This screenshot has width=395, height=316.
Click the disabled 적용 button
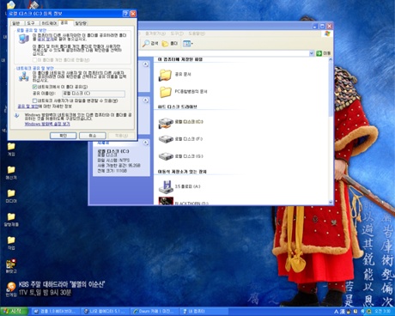[x=121, y=136]
